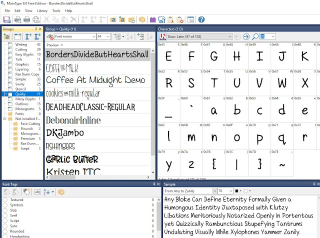
Task: Open the Edit menu
Action: click(17, 11)
